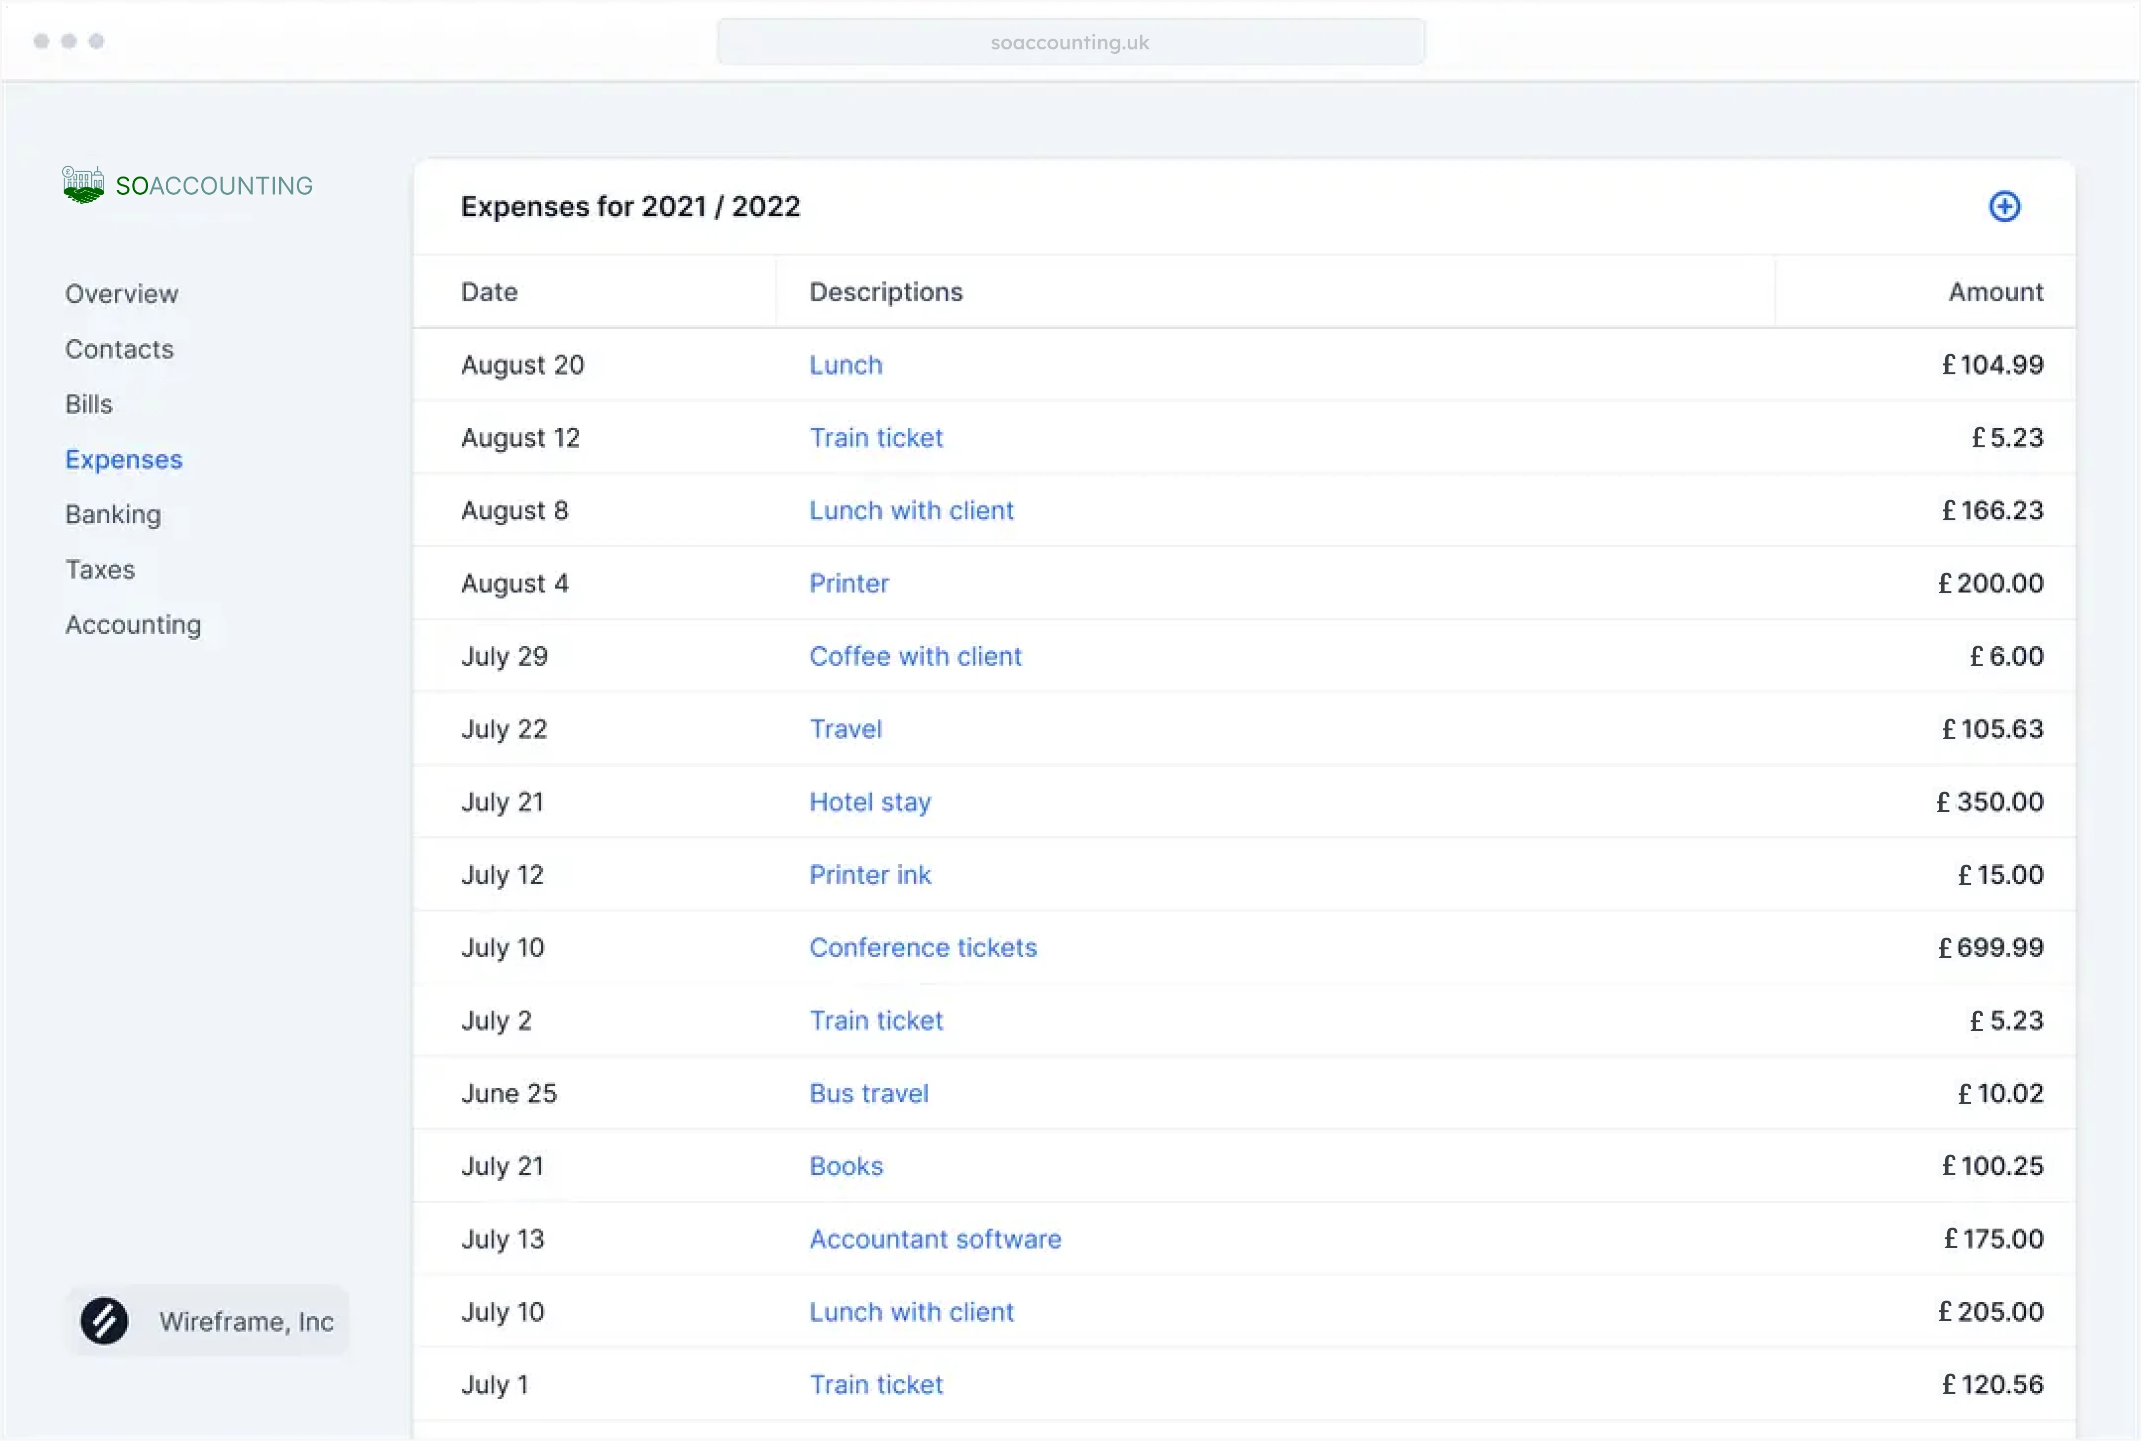Open the July 2 Train ticket expense
Image resolution: width=2141 pixels, height=1441 pixels.
876,1020
